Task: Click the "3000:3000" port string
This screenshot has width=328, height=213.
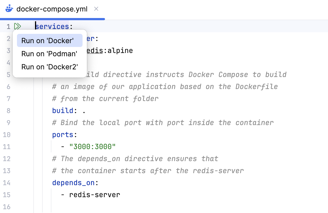Action: 93,147
